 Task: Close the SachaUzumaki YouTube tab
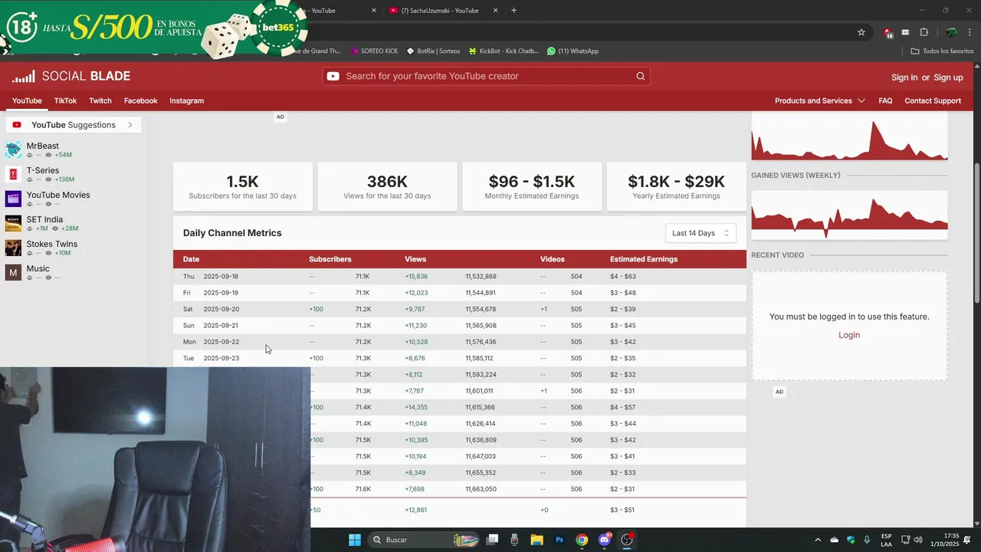pyautogui.click(x=495, y=11)
